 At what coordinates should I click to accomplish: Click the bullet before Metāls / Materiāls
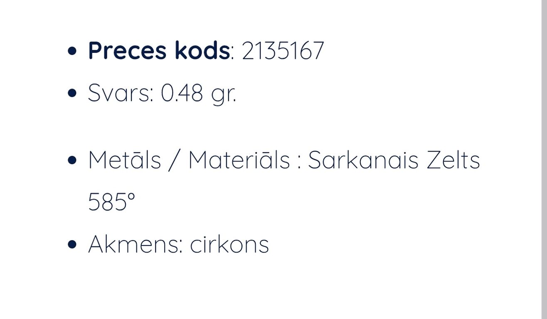click(x=72, y=160)
